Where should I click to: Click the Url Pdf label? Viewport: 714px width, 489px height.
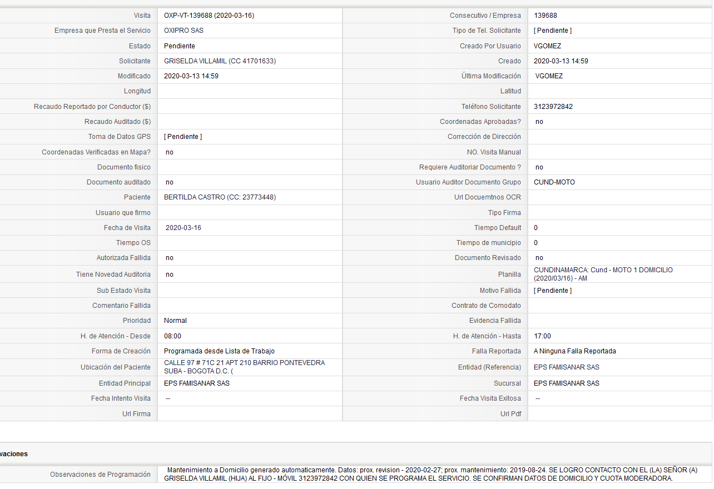point(510,414)
